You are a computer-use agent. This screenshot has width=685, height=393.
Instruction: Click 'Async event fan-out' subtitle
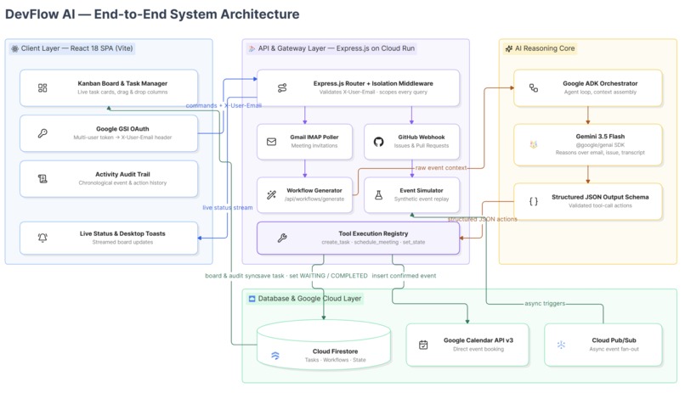(x=614, y=349)
